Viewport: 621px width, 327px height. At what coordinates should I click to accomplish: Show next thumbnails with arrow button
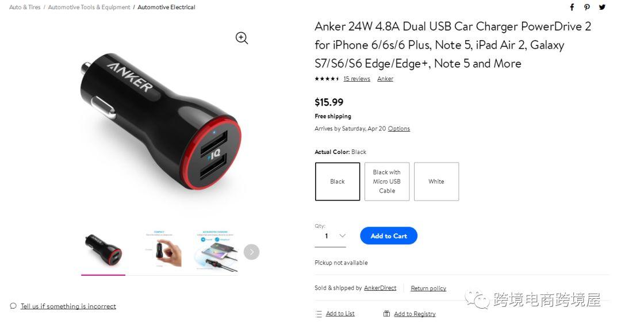[x=251, y=252]
